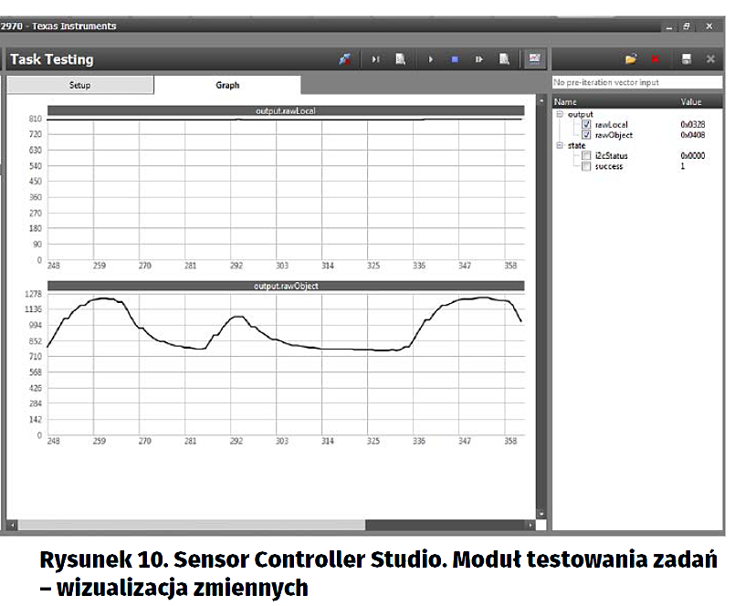The height and width of the screenshot is (606, 735).
Task: Click the red X delete icon
Action: point(655,59)
